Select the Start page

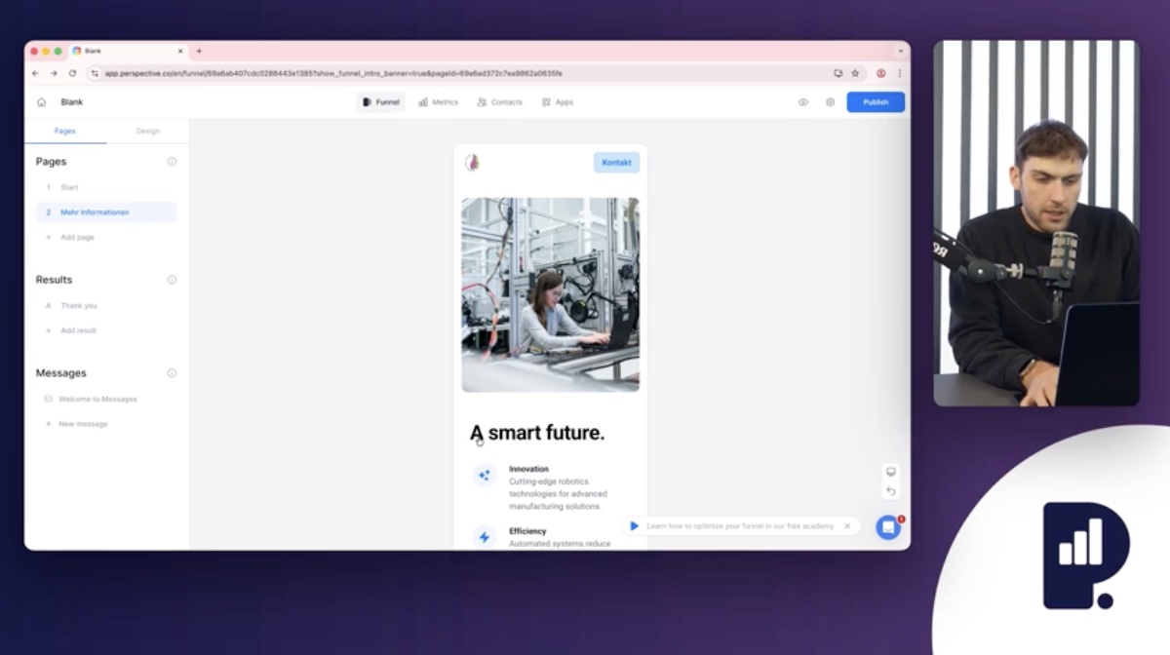click(x=106, y=187)
